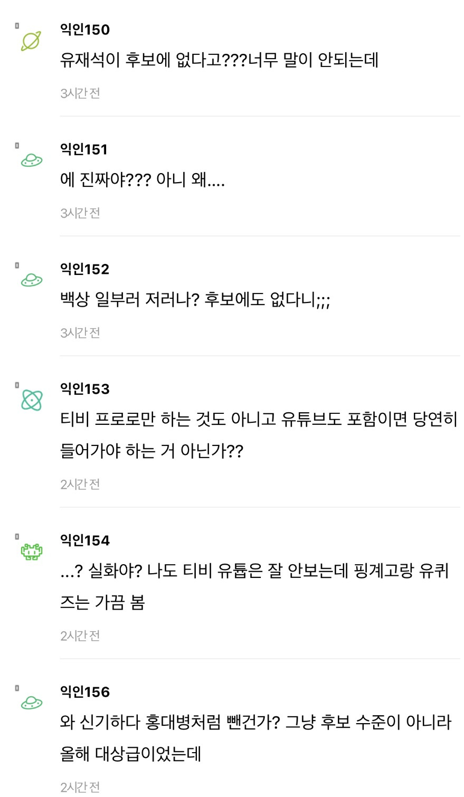Click the planet avatar icon of 익인150
The height and width of the screenshot is (797, 464).
coord(31,41)
